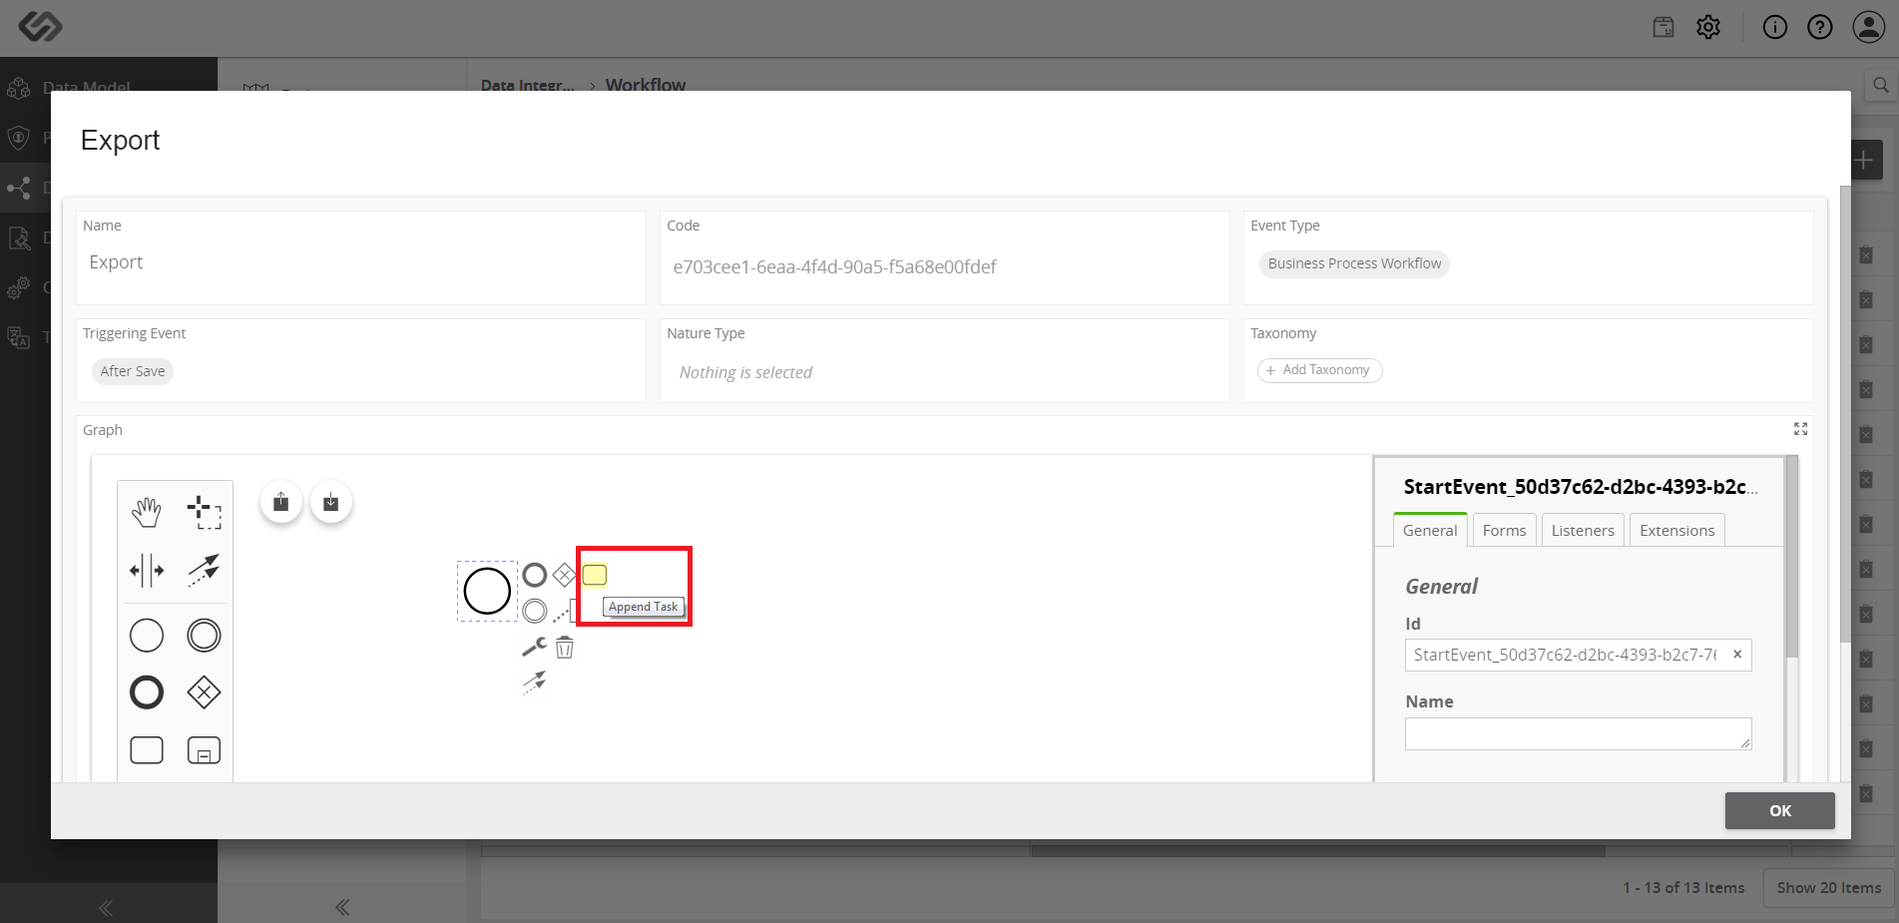1899x923 pixels.
Task: Open settings gear in top bar
Action: (1708, 27)
